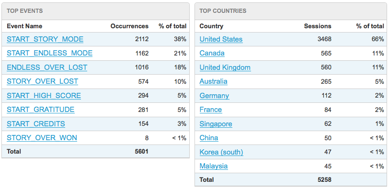389x189 pixels.
Task: Click the 21% value in events table
Action: pos(180,53)
